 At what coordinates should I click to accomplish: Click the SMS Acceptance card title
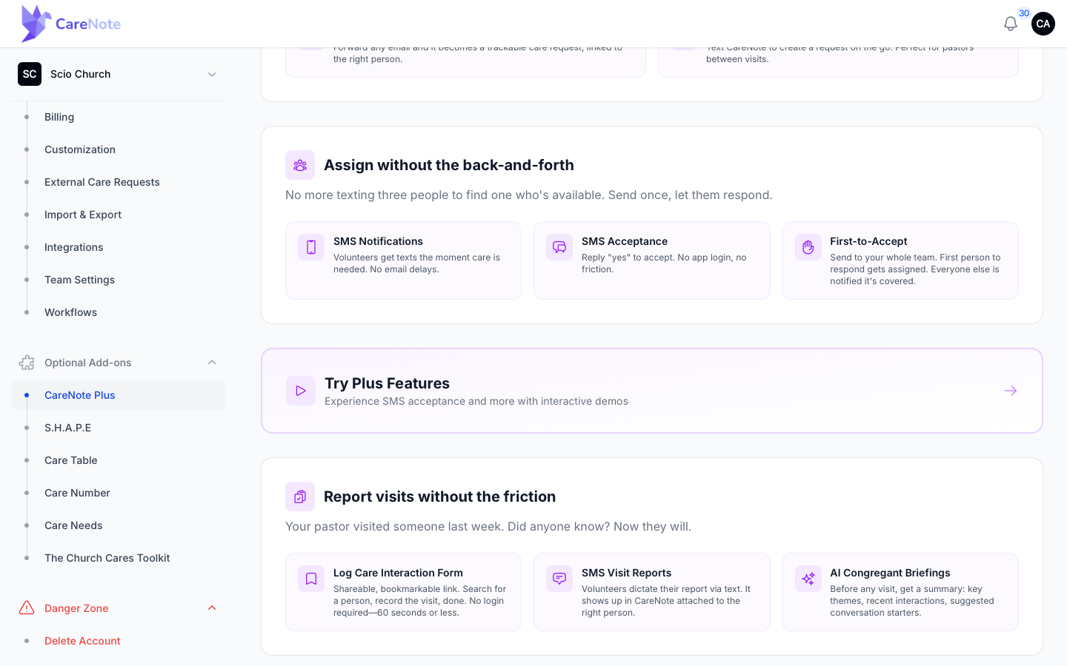pos(625,241)
